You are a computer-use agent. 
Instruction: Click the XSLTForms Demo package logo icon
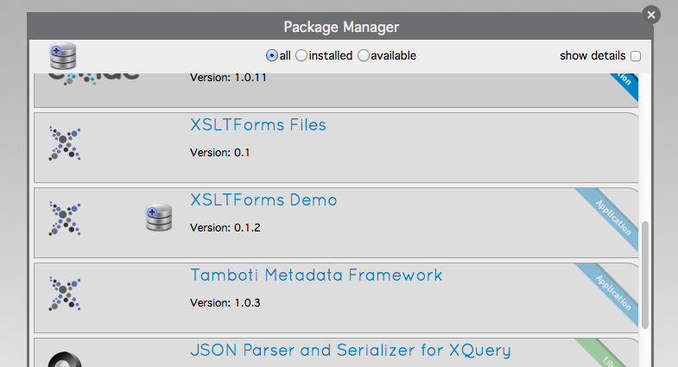click(x=65, y=219)
